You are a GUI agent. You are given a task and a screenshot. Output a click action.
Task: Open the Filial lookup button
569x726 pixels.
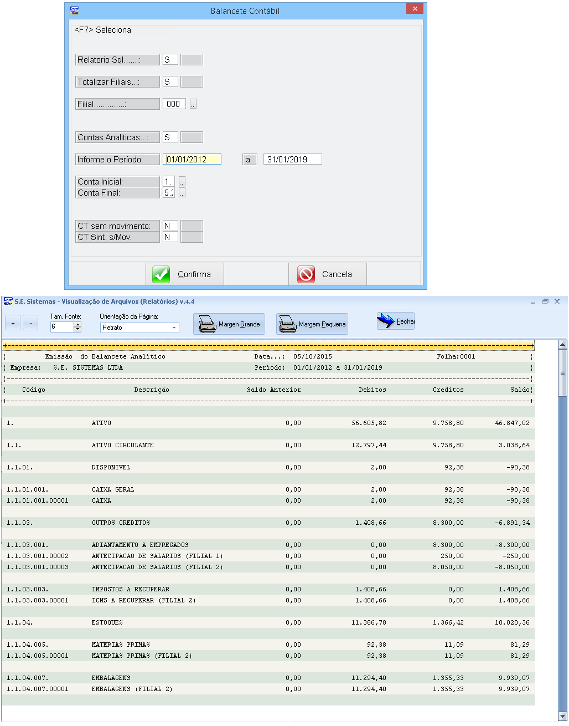pyautogui.click(x=193, y=104)
